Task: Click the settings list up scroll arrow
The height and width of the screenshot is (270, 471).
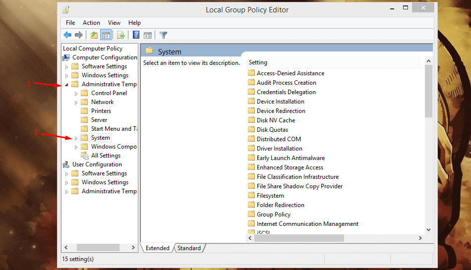Action: (x=429, y=61)
